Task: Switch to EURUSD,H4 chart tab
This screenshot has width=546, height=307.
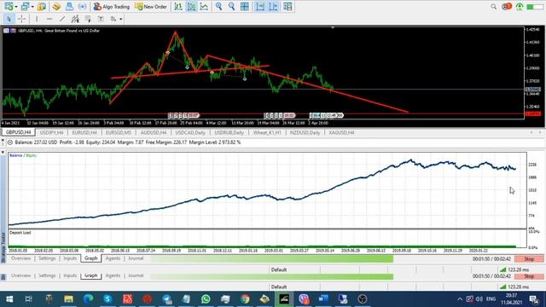Action: click(84, 133)
